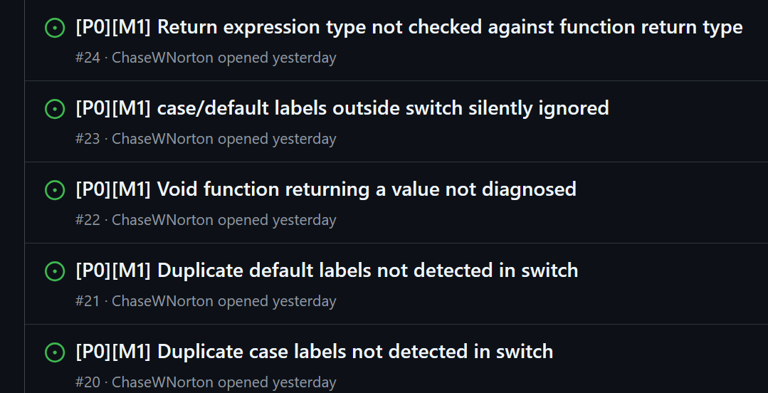Click author ChaseWNorton on issue #24
The width and height of the screenshot is (768, 393).
click(x=162, y=58)
